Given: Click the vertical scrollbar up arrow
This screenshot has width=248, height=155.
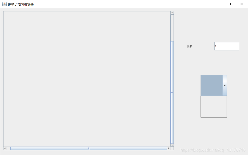Looking at the screenshot, I should click(x=172, y=13).
